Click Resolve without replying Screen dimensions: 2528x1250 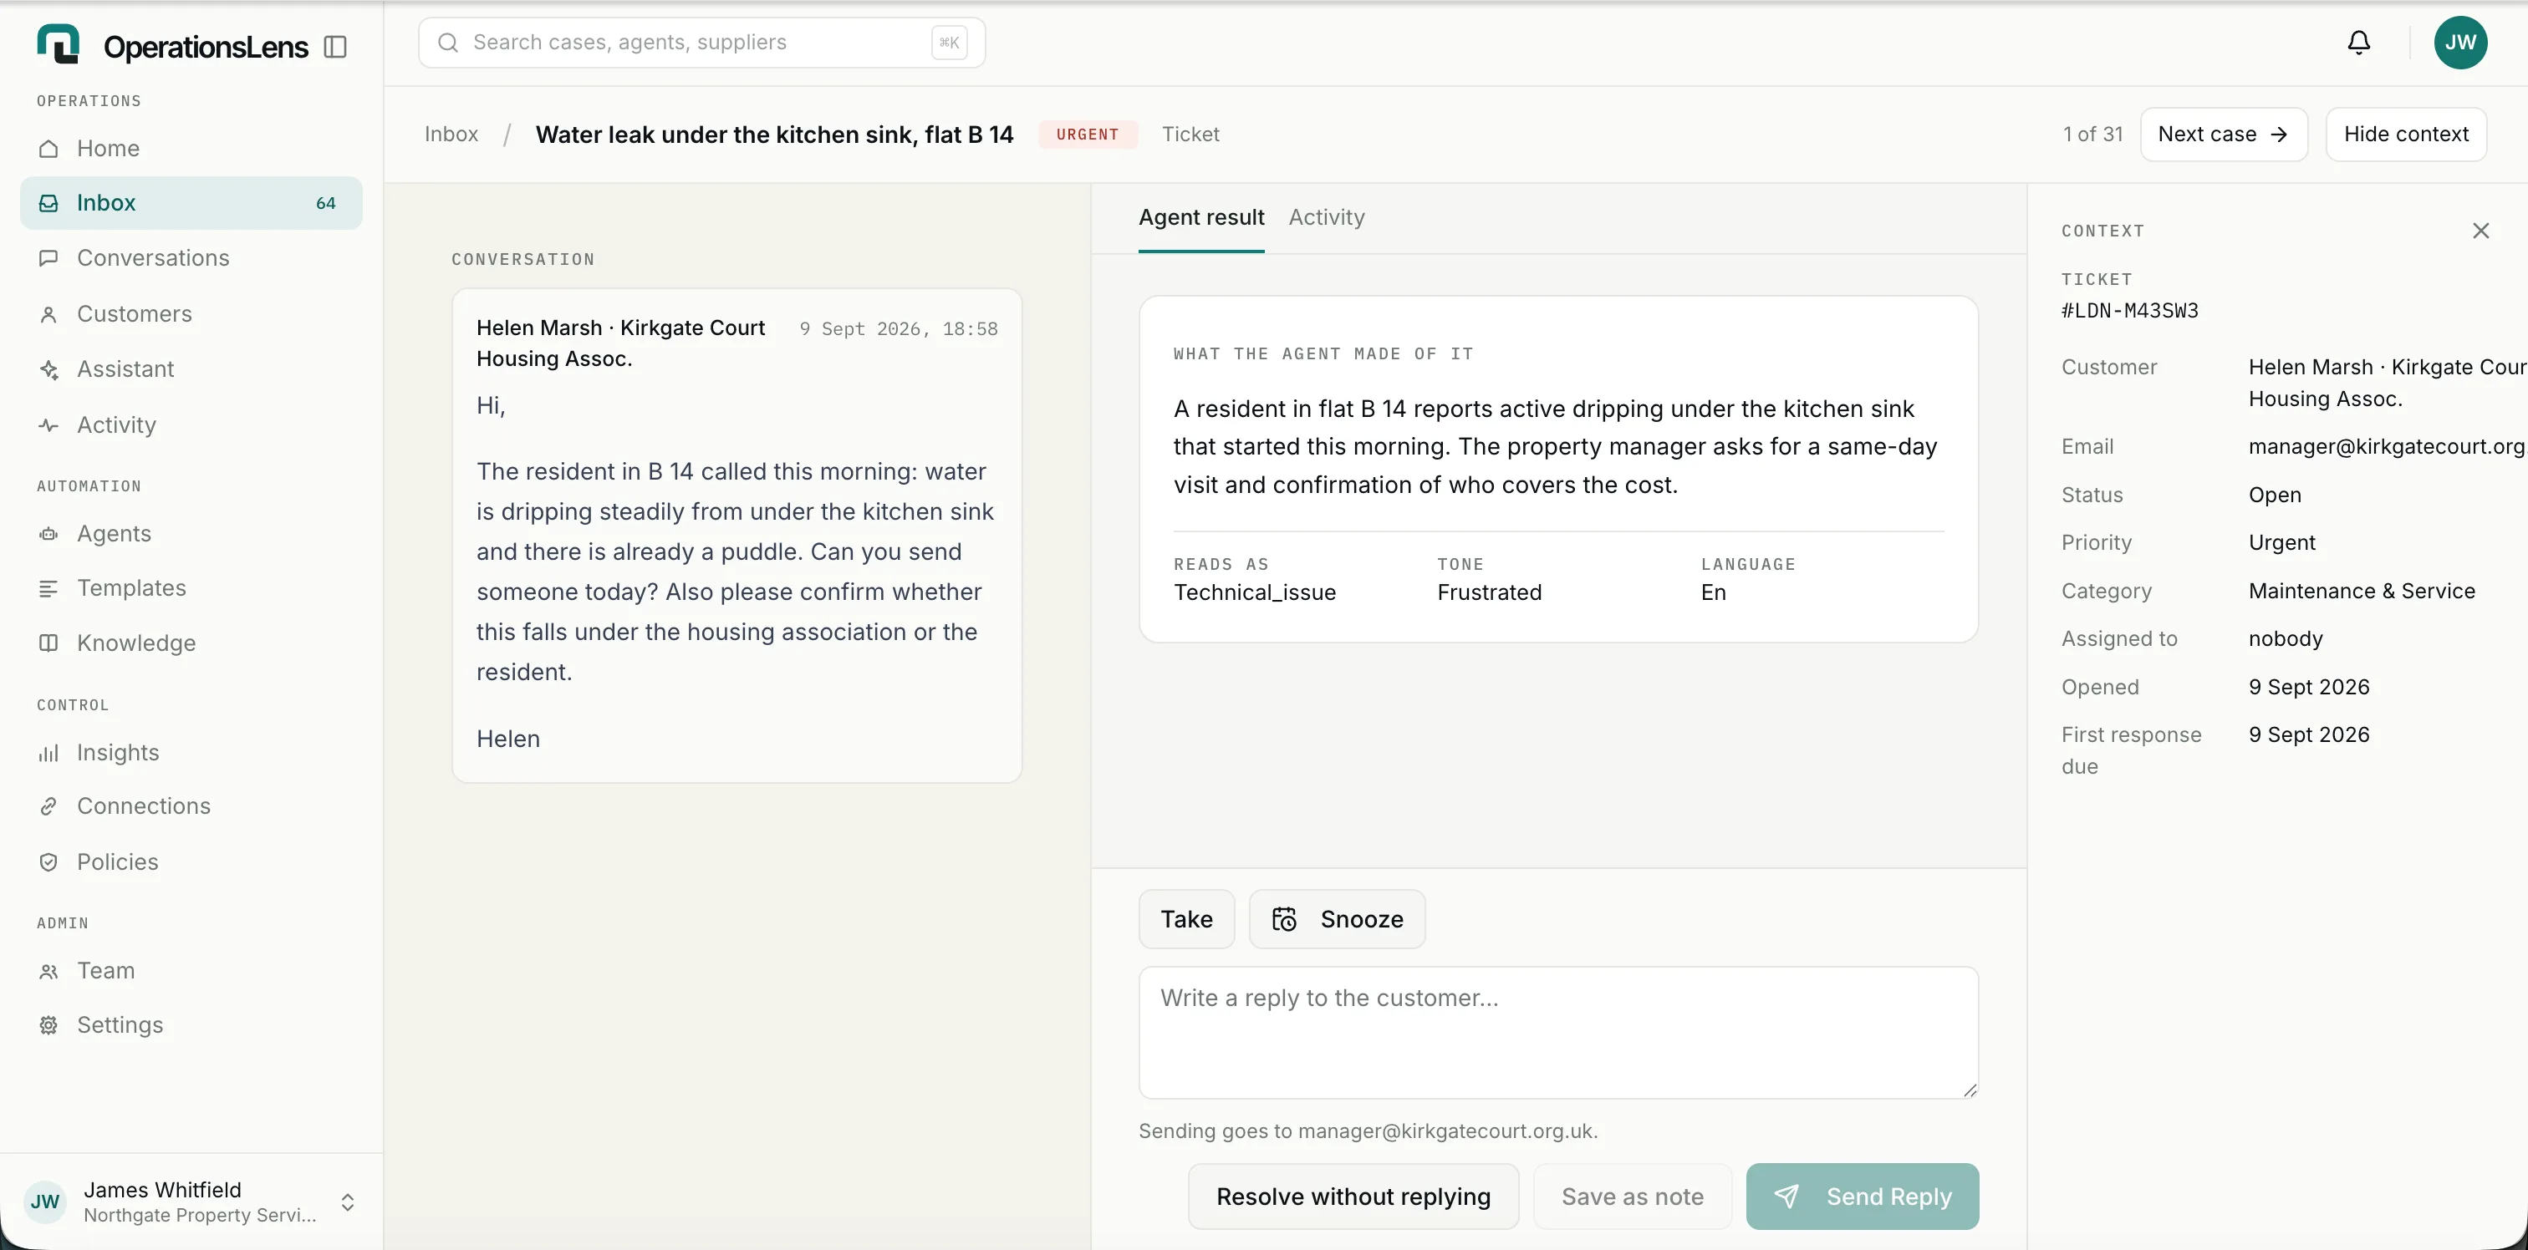pos(1353,1196)
